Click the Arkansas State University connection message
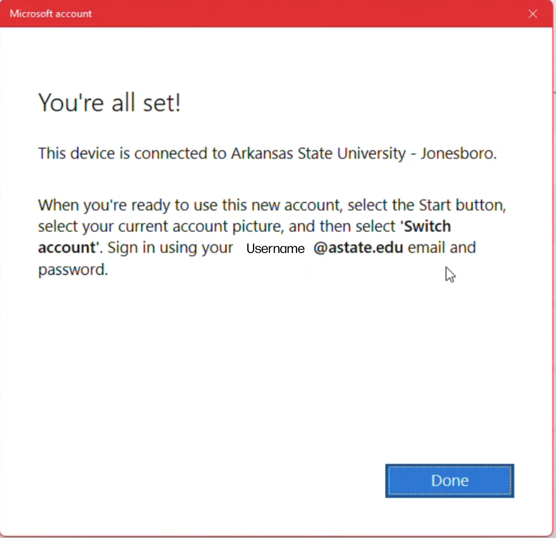 click(267, 154)
